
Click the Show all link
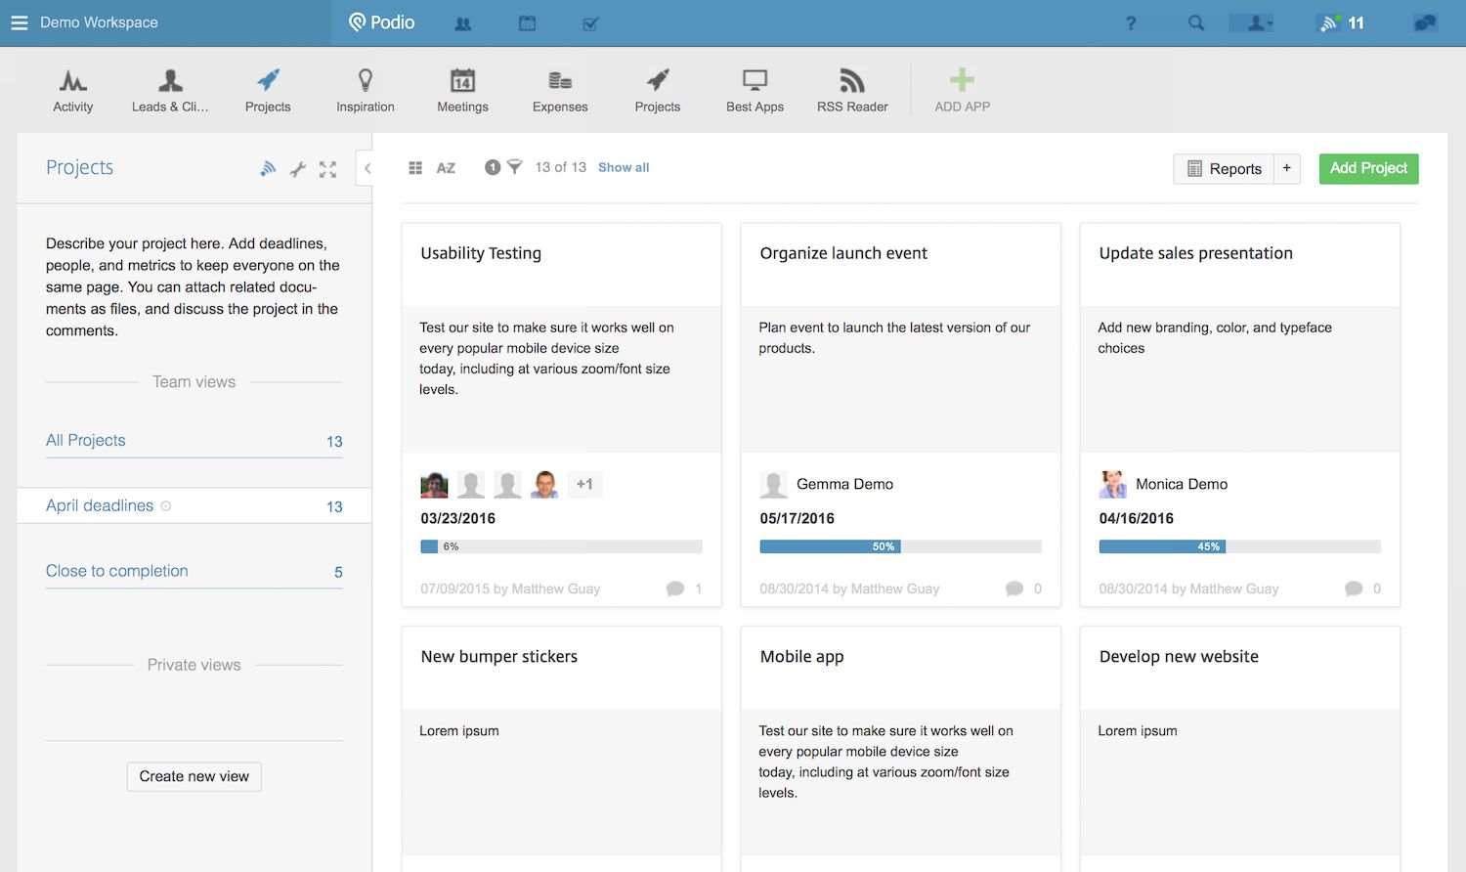[x=624, y=167]
